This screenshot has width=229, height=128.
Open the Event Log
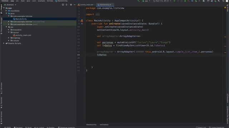pos(201,127)
